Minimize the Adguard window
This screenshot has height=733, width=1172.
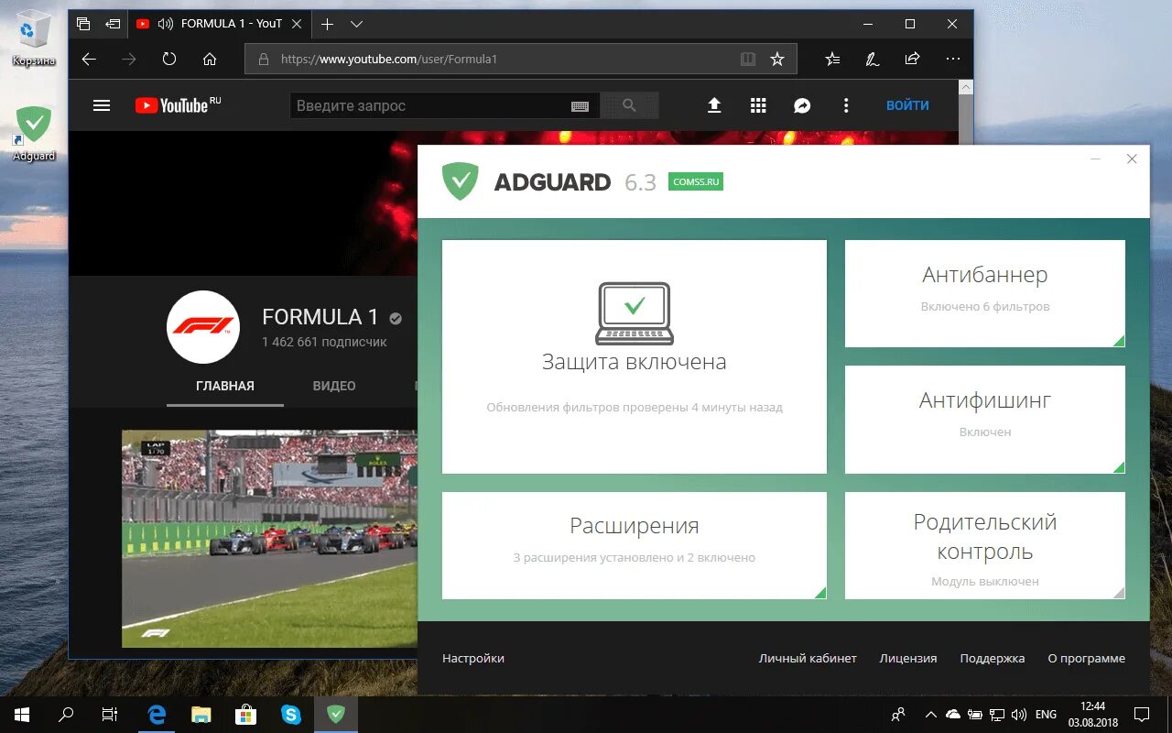click(x=1095, y=159)
